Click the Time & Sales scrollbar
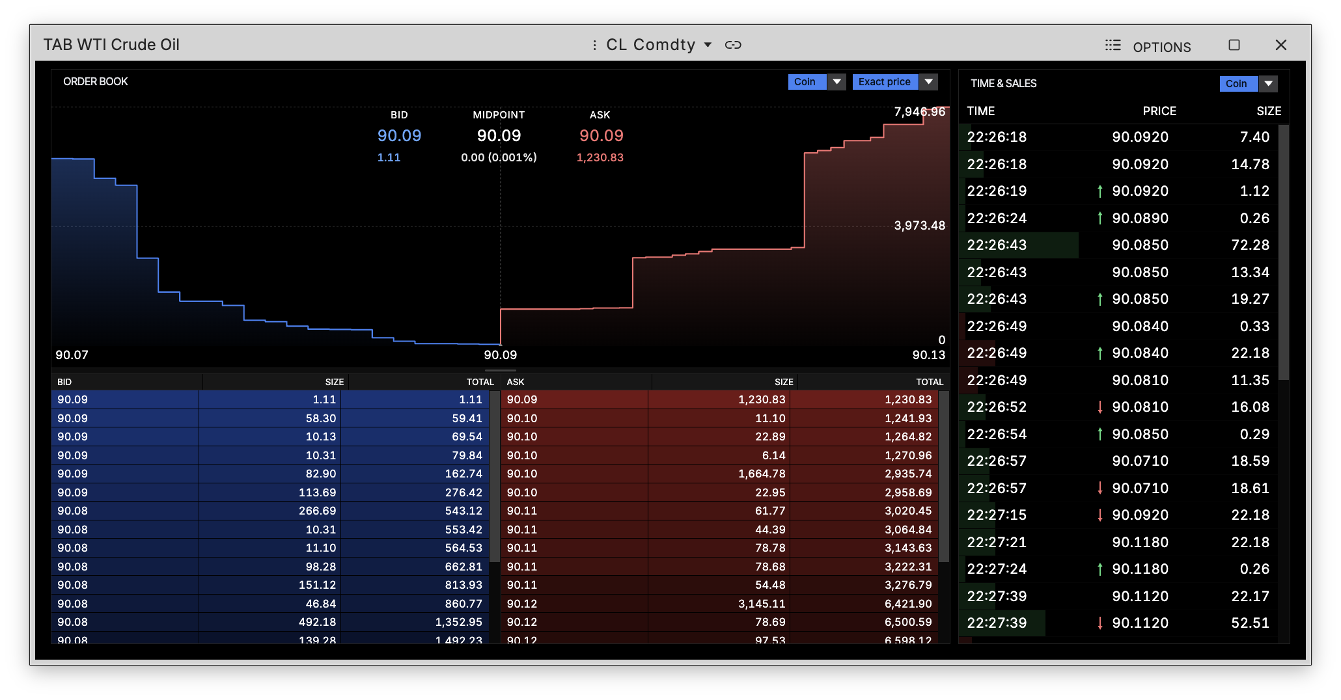Screen dimensions: 1341x700 tap(1283, 252)
